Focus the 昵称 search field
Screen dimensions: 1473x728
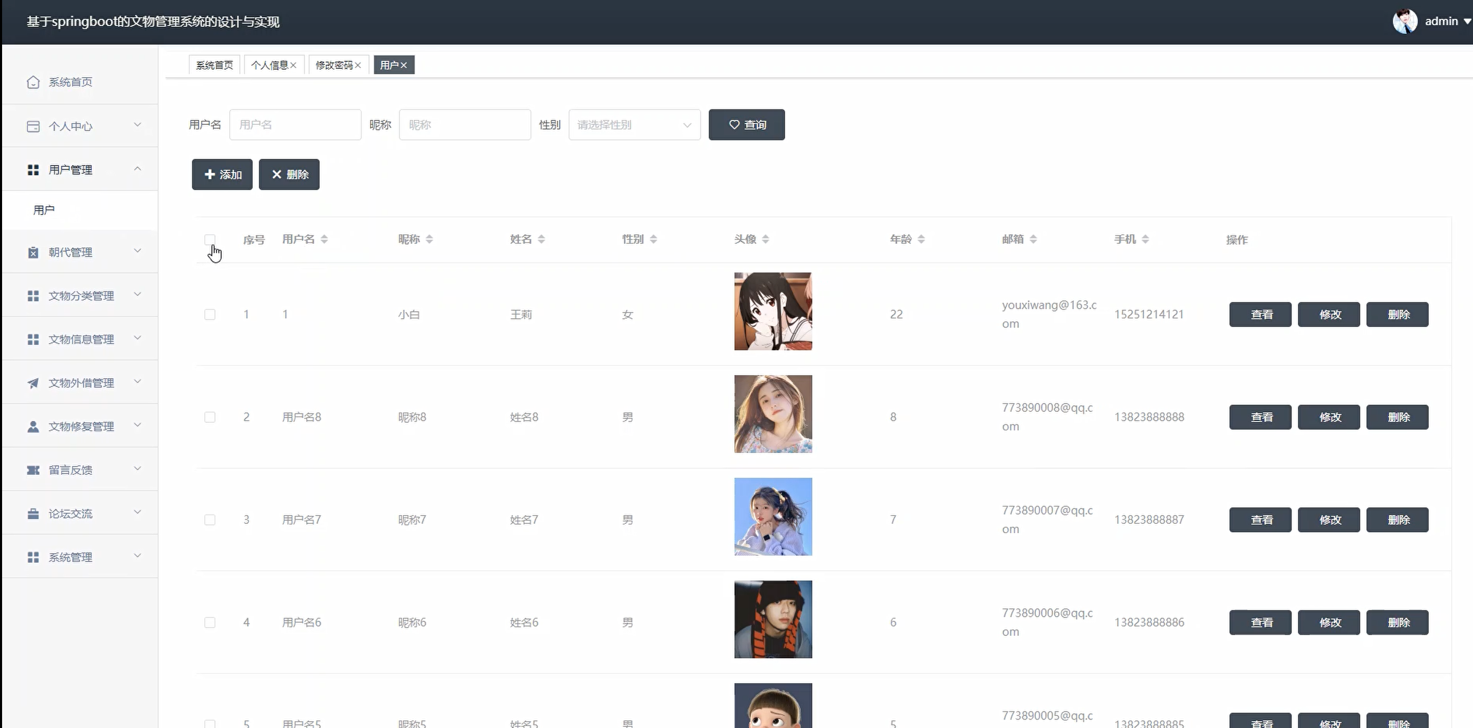click(x=465, y=124)
